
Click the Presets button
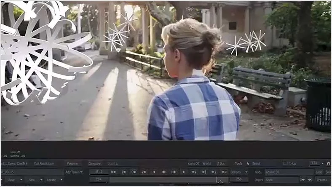[322, 180]
